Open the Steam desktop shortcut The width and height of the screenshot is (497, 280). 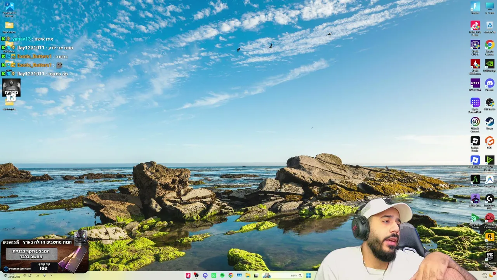click(x=490, y=123)
